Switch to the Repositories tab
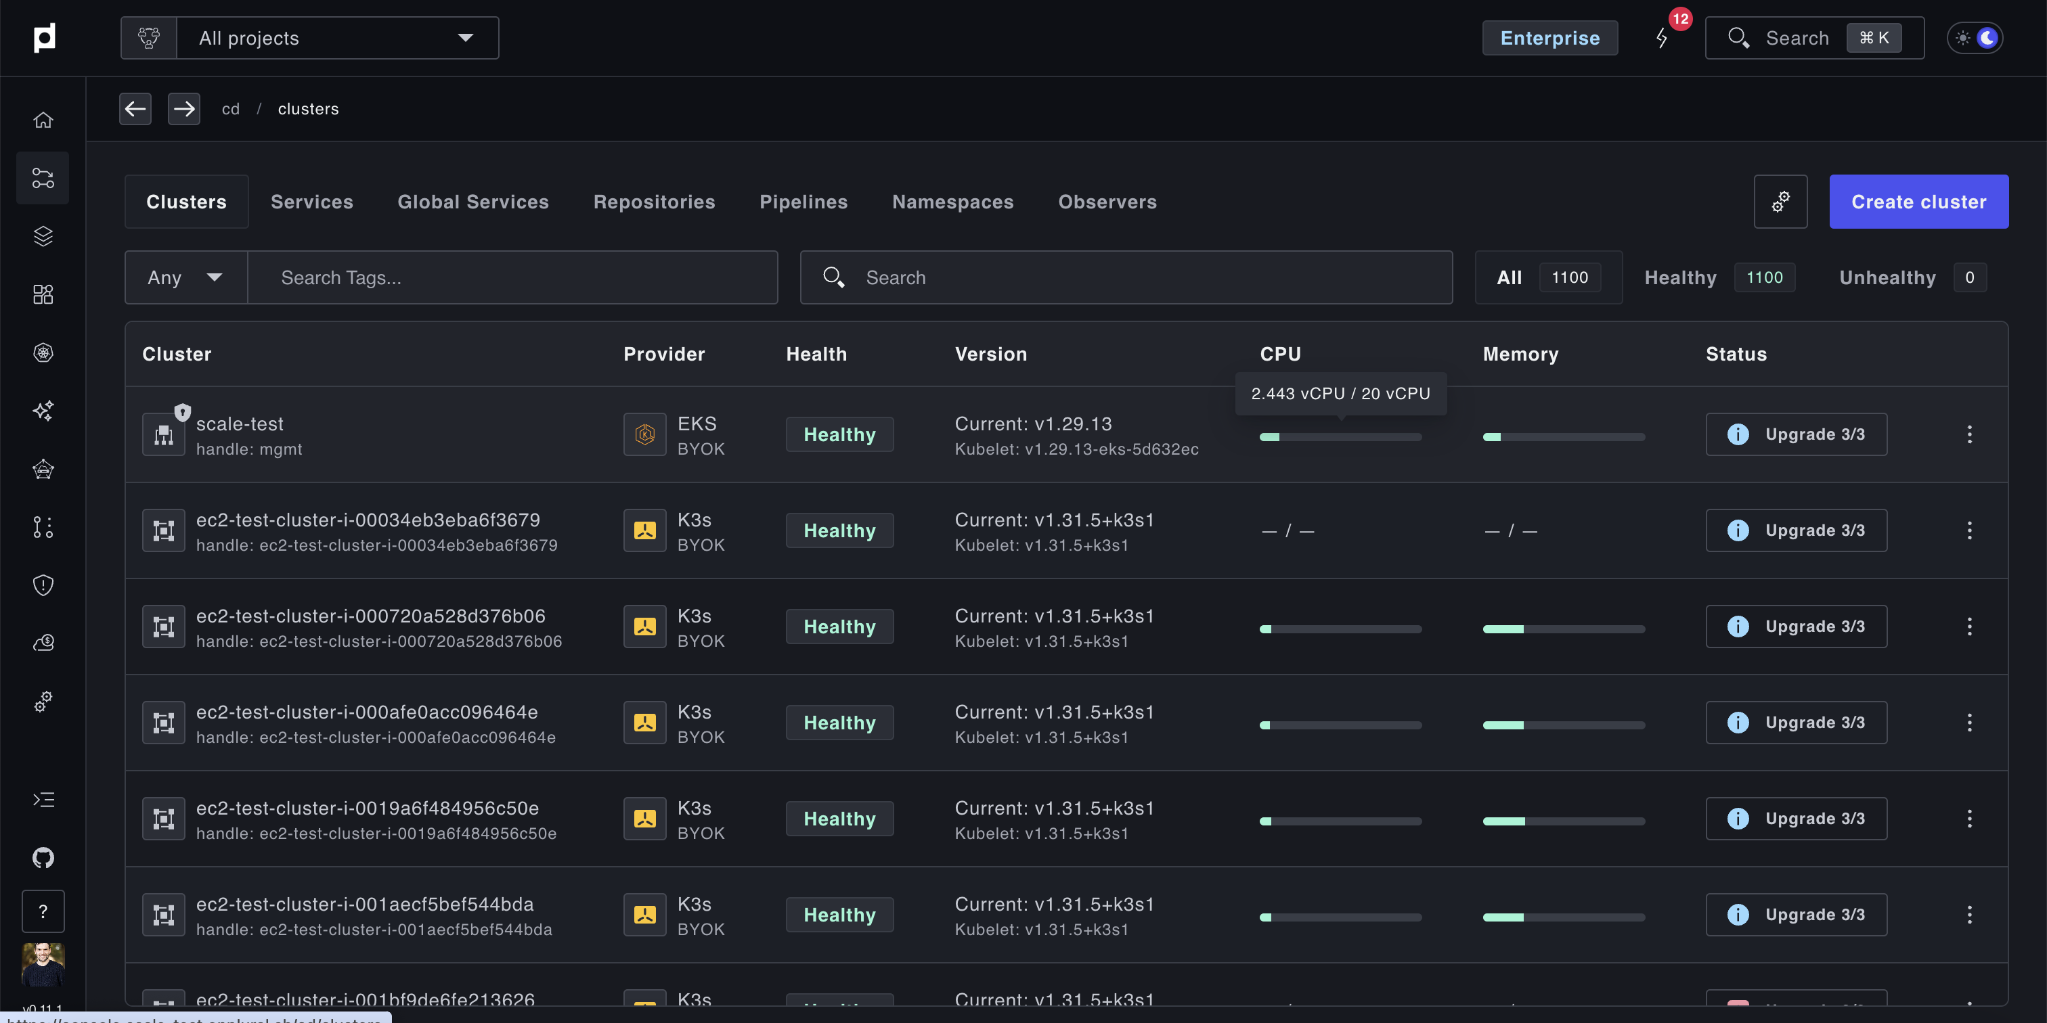 654,202
